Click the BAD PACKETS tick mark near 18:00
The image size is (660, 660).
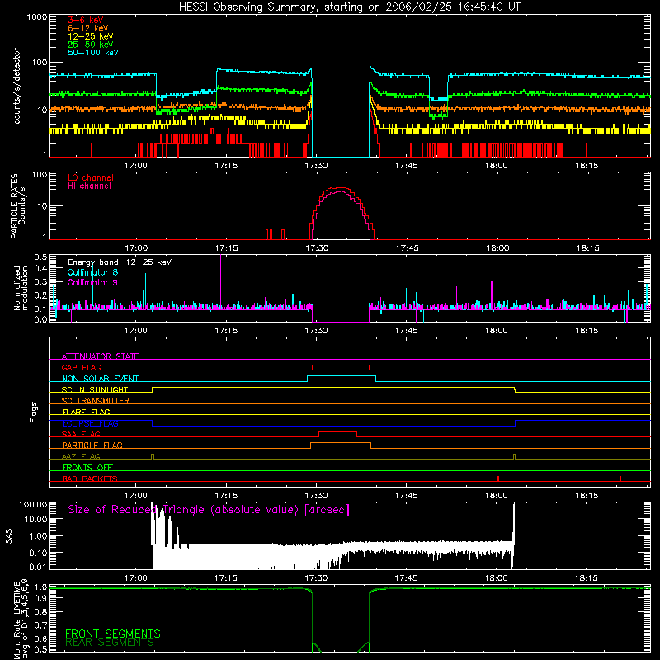point(498,478)
